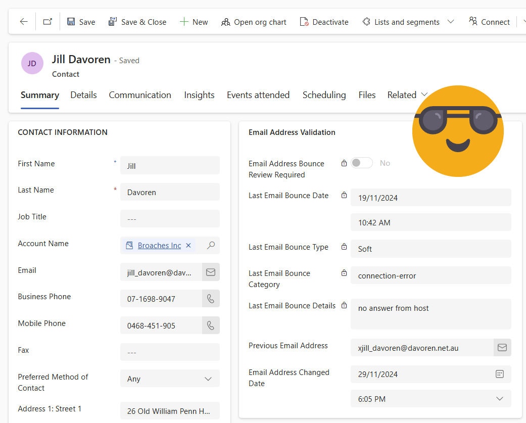Click the Job Title field
The image size is (526, 423).
(170, 219)
